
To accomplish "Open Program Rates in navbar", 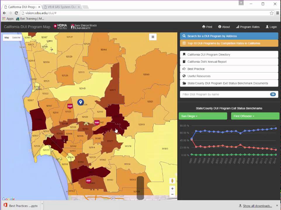I will pos(248,27).
